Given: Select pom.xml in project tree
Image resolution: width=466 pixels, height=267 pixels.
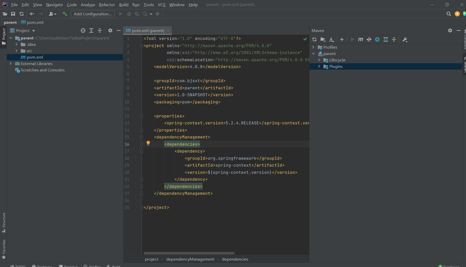Looking at the screenshot, I should [x=65, y=57].
